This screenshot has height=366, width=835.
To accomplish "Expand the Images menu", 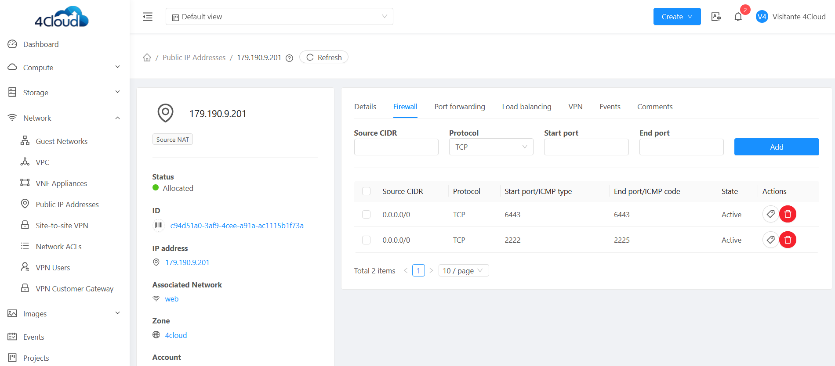I will click(x=65, y=313).
